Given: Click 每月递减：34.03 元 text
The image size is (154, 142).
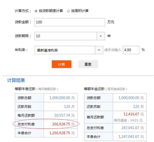Looking at the screenshot, I should [128, 120].
